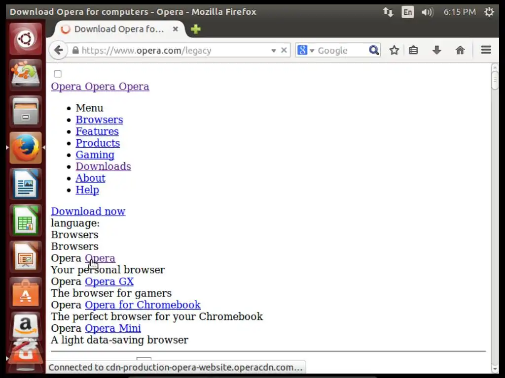The image size is (505, 378).
Task: Open system power gear menu
Action: point(489,12)
